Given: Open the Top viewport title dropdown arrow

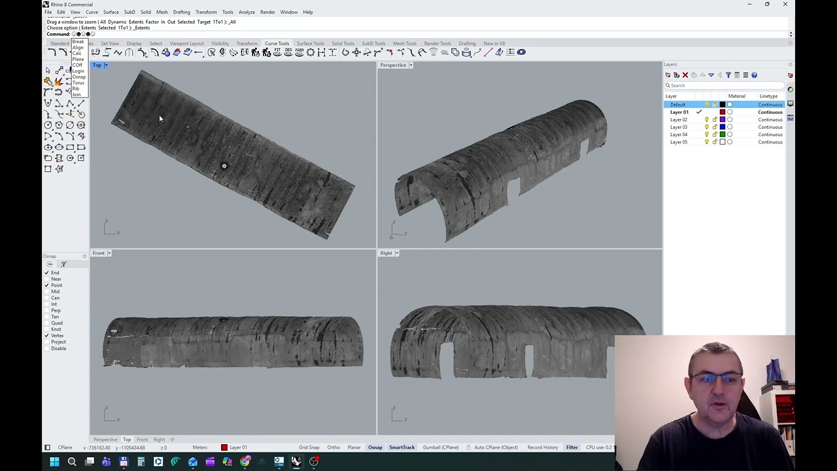Looking at the screenshot, I should point(106,65).
